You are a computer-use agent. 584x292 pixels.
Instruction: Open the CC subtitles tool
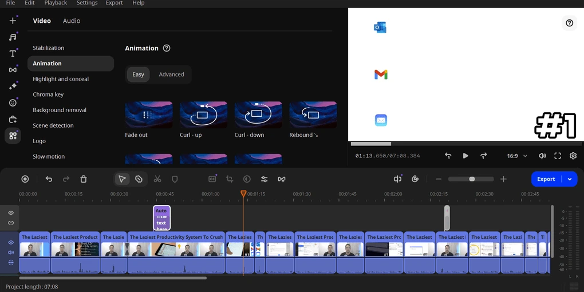click(212, 179)
